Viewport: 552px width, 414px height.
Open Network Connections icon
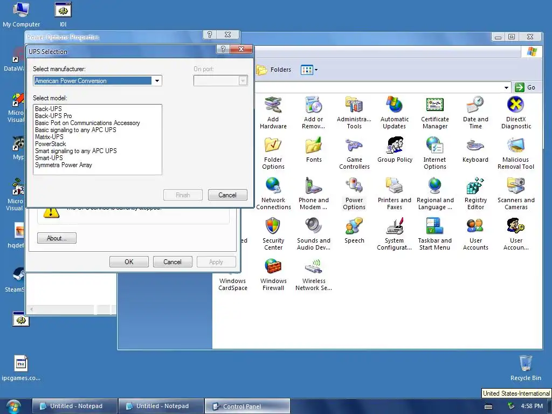[273, 194]
